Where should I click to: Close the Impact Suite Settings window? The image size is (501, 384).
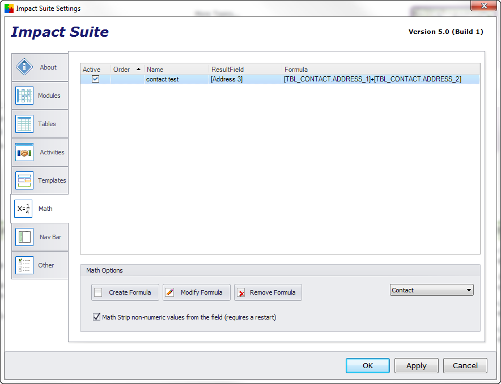[484, 6]
